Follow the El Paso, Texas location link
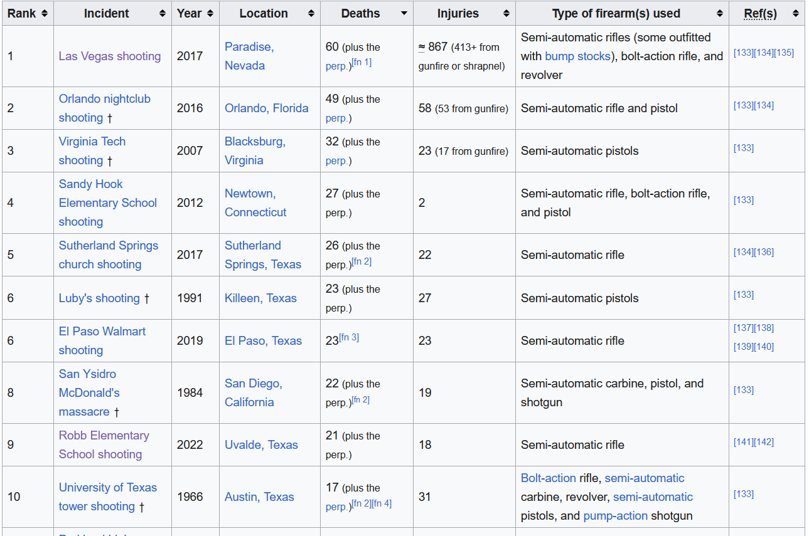Image resolution: width=809 pixels, height=536 pixels. point(264,340)
